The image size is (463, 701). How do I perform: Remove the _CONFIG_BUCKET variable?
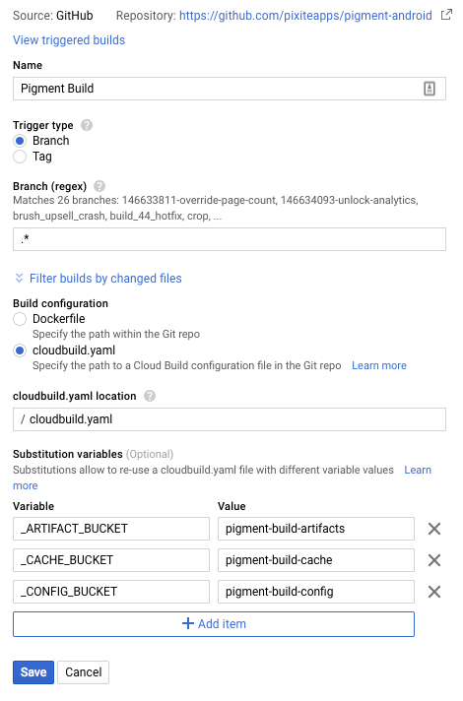(433, 592)
